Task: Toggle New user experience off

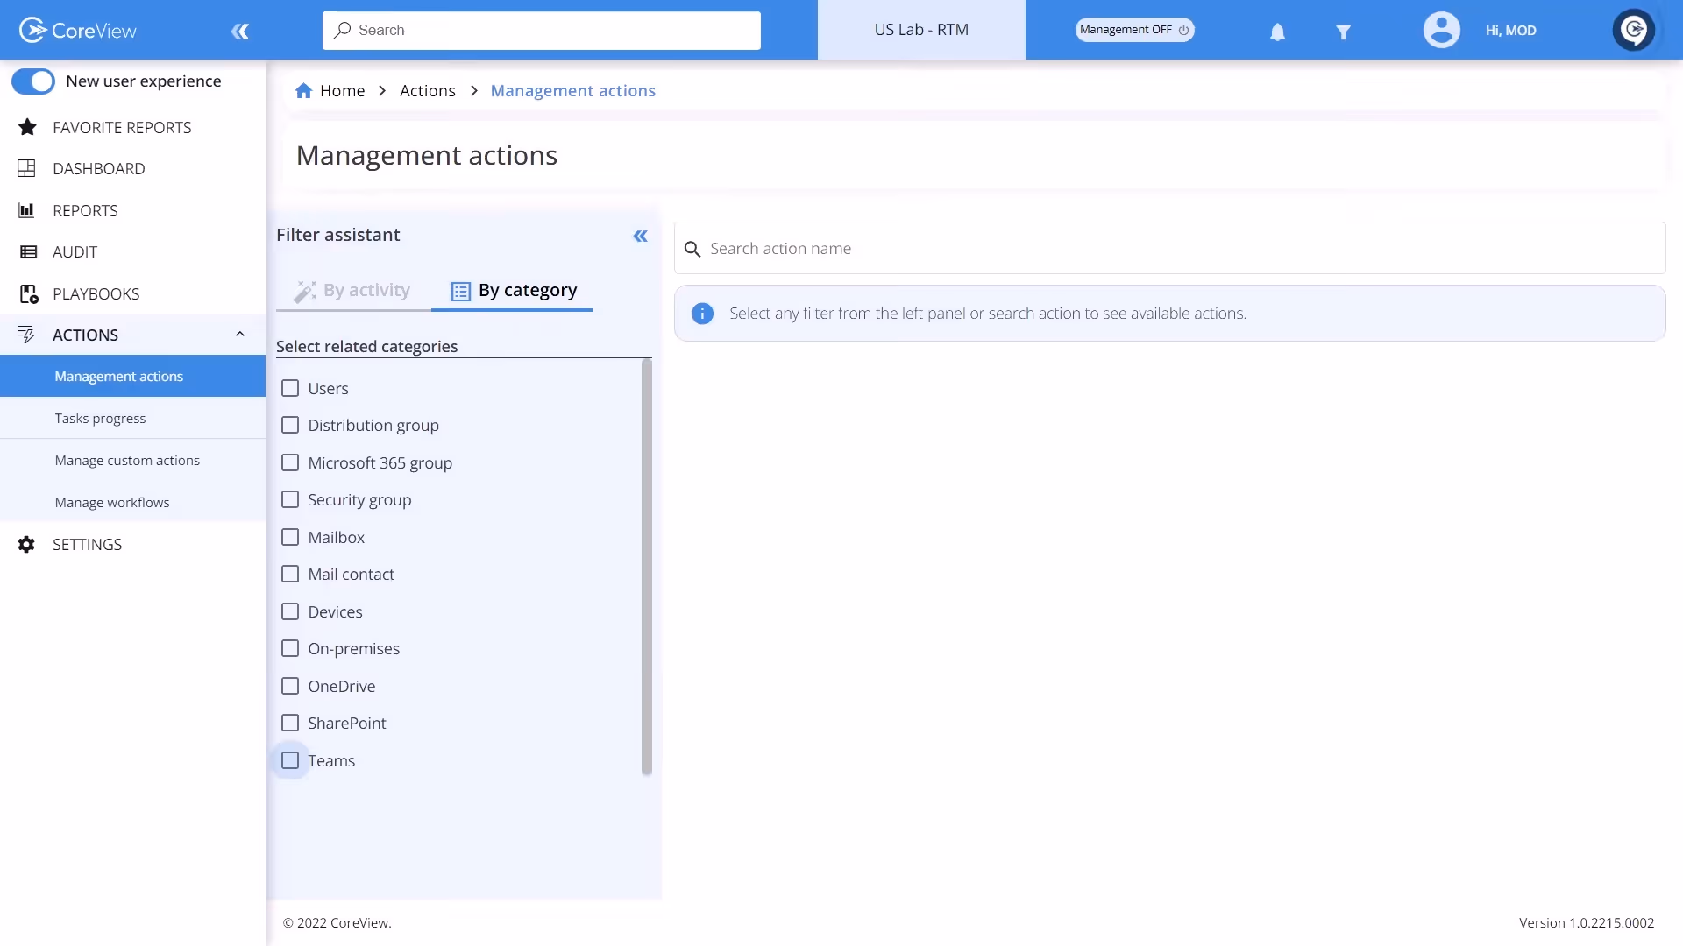Action: coord(33,81)
